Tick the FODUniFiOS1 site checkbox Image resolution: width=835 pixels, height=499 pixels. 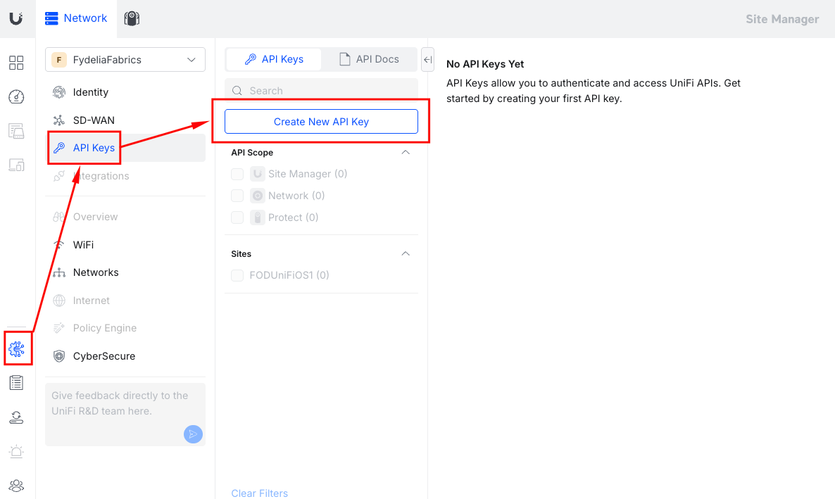tap(237, 275)
